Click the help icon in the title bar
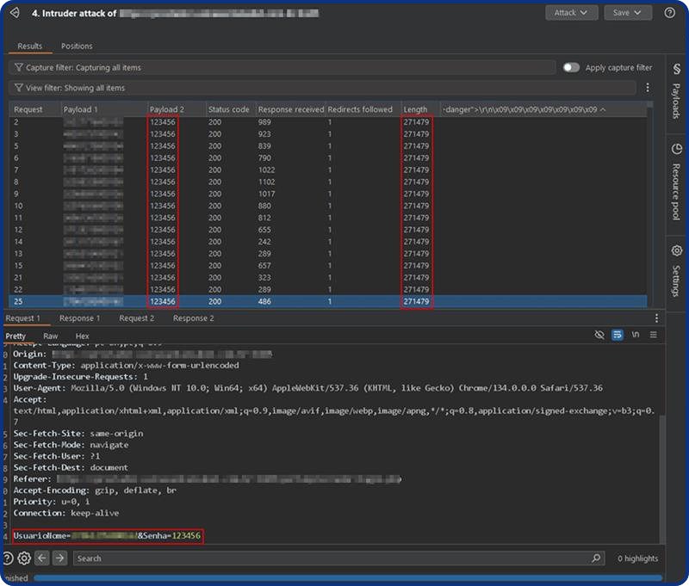 click(669, 13)
